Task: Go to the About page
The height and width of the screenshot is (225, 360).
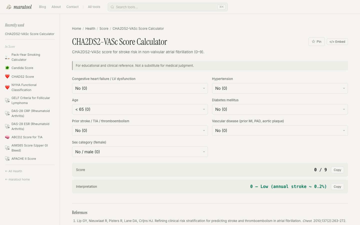Action: click(x=56, y=7)
